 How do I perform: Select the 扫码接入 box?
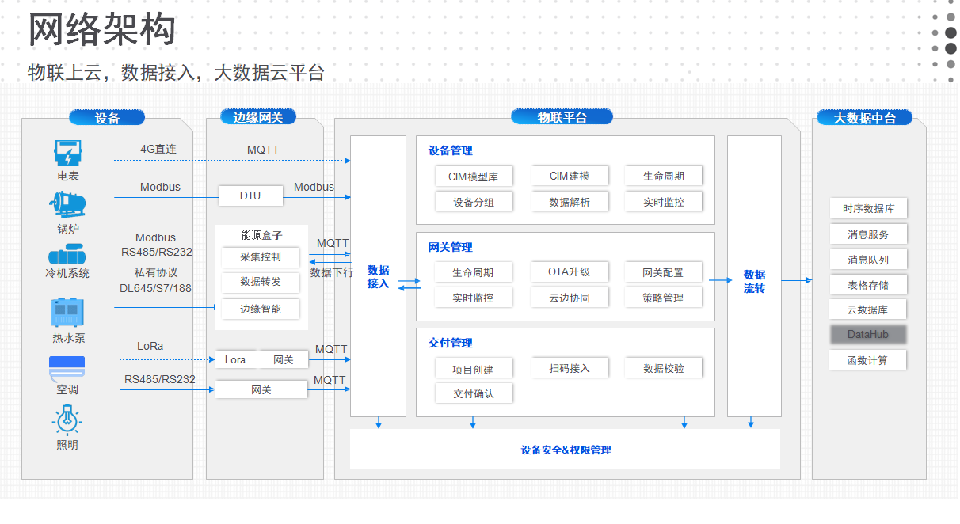point(569,368)
